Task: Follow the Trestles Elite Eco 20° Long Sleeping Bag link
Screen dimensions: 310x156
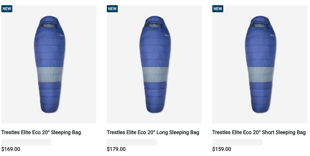Action: pyautogui.click(x=153, y=132)
